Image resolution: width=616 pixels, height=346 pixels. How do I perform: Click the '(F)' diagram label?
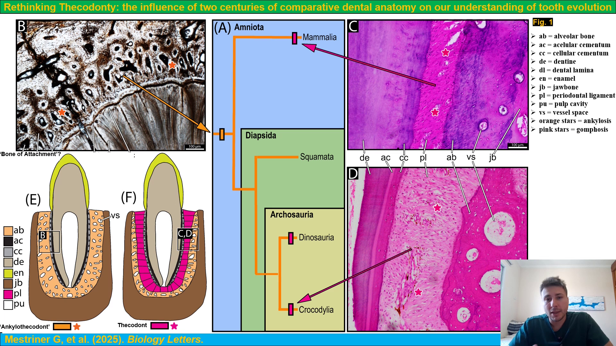point(129,197)
